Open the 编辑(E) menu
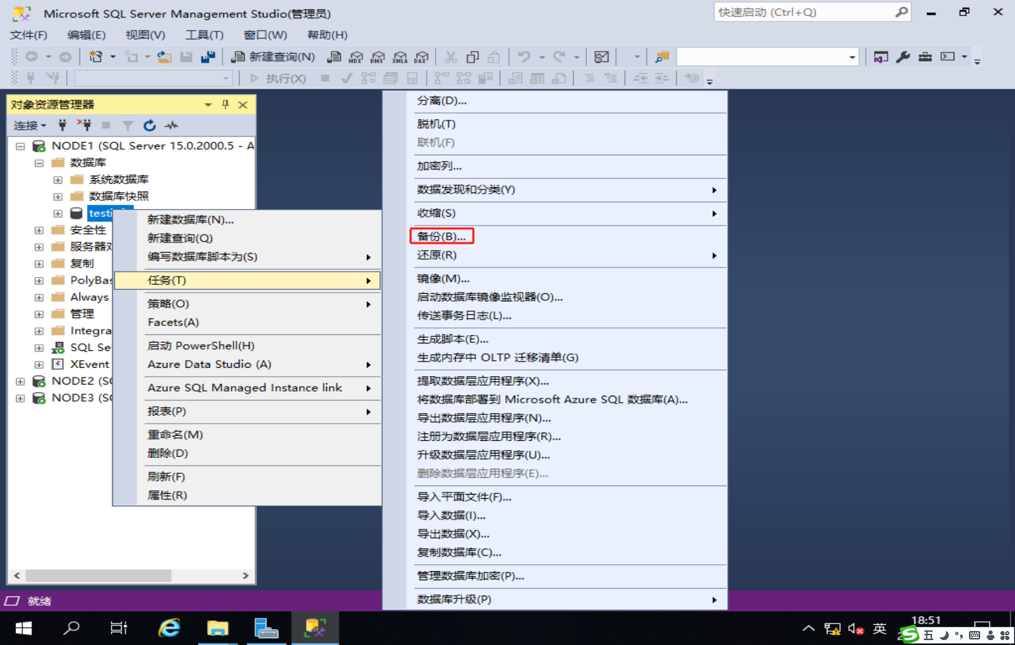Screen dimensions: 1015x645 click(x=86, y=35)
